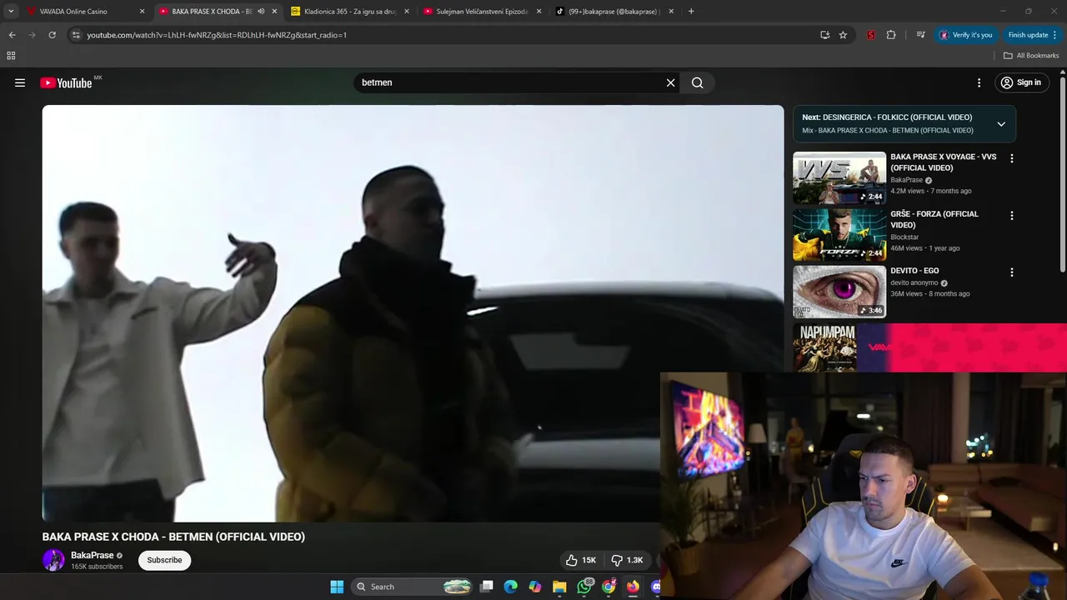Image resolution: width=1067 pixels, height=600 pixels.
Task: Install YouTube app icon in address bar
Action: click(x=824, y=35)
